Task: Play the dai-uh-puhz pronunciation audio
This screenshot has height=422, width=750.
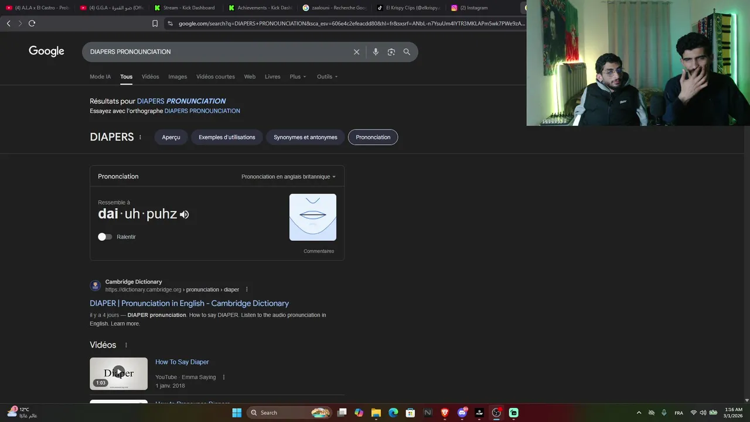Action: point(185,215)
